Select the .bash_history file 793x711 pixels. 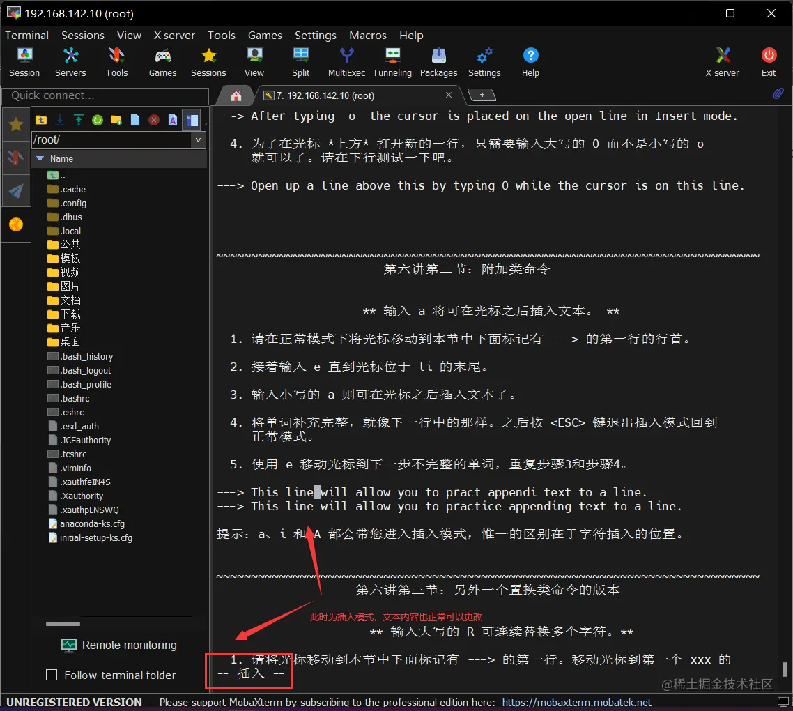pyautogui.click(x=80, y=357)
